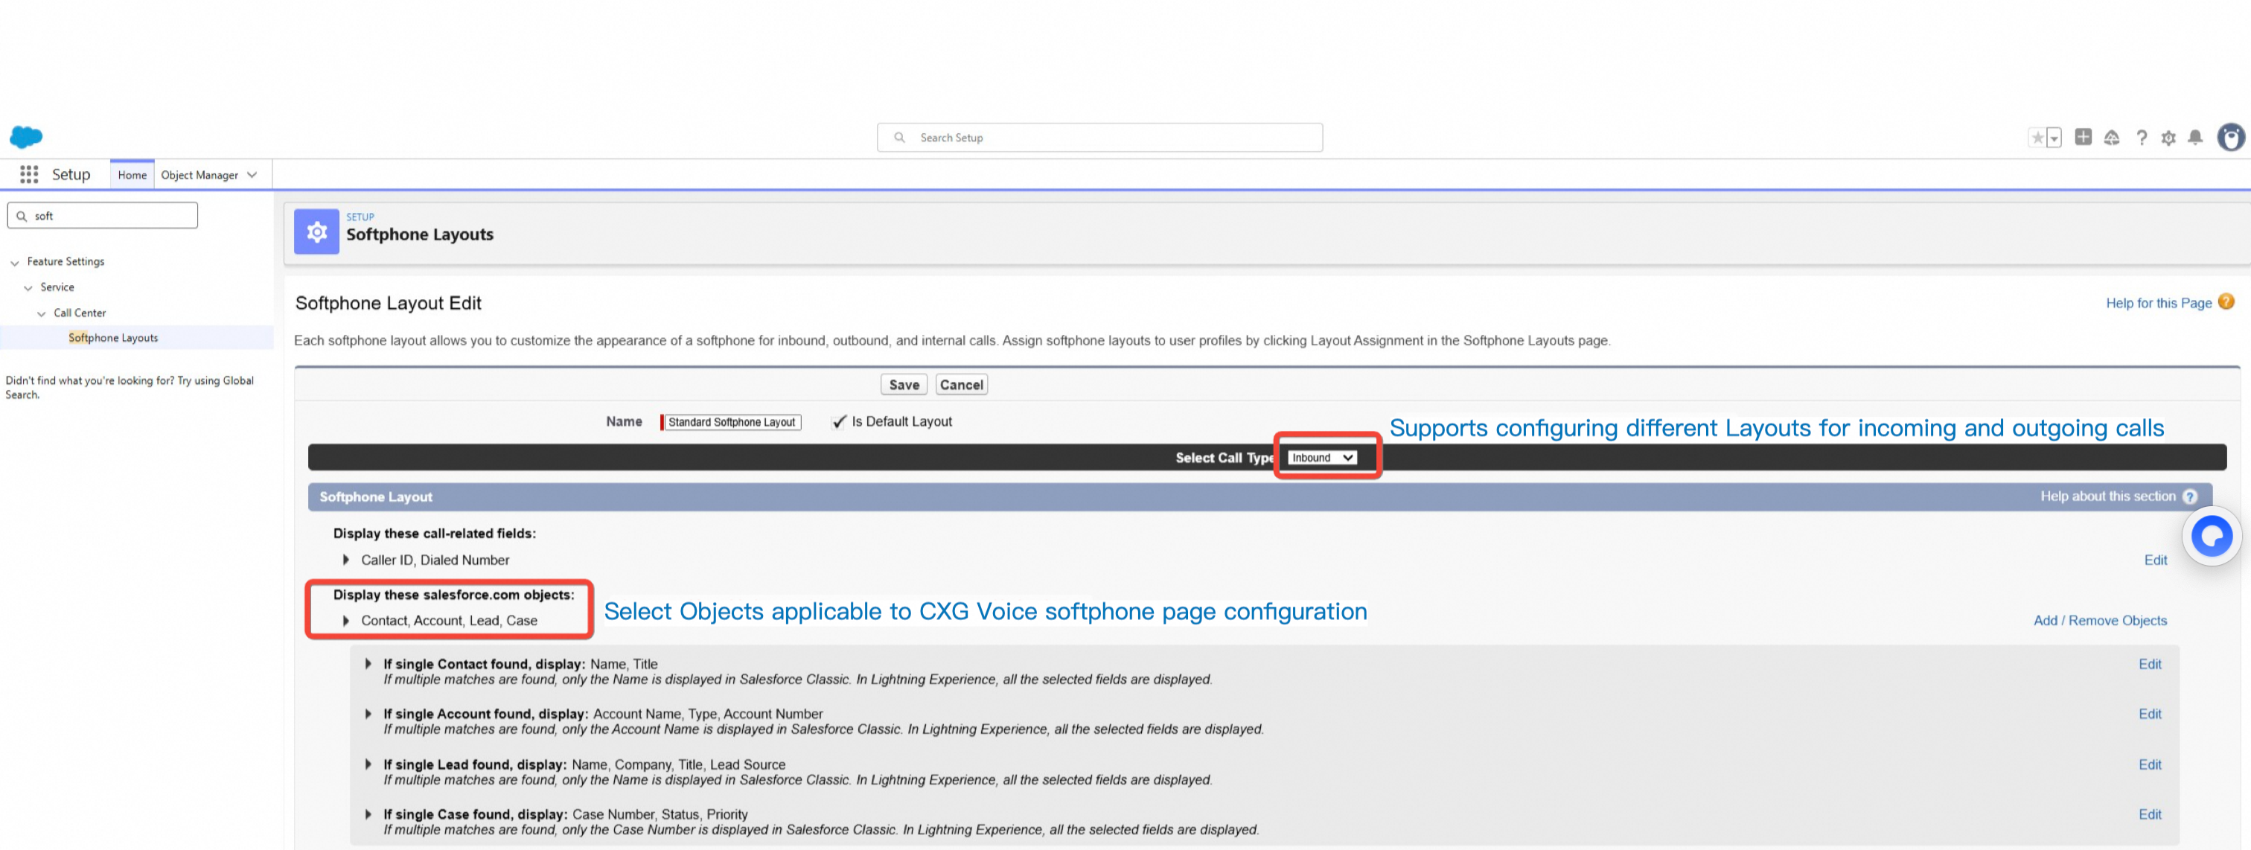Expand the single Lead found section
This screenshot has width=2251, height=850.
[x=368, y=764]
